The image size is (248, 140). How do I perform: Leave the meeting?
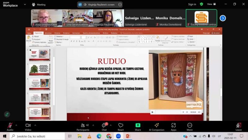(x=238, y=126)
